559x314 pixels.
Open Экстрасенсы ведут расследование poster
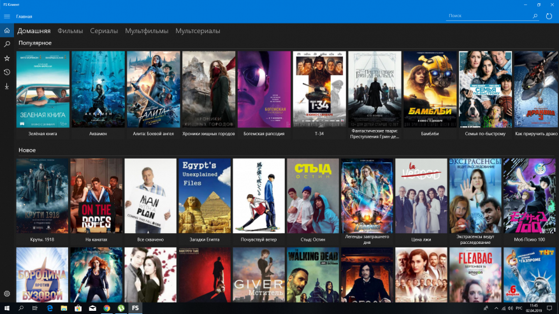[476, 196]
